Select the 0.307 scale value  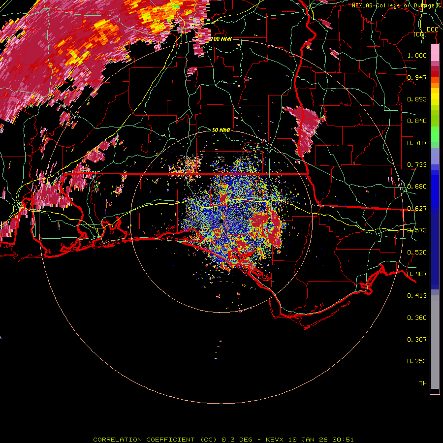pos(417,340)
